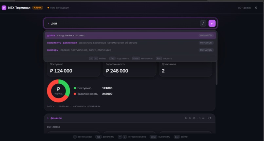Image resolution: width=264 pixels, height=141 pixels.
Task: Click the 'Задолженность' ₽ 248 000 card
Action: (x=129, y=69)
